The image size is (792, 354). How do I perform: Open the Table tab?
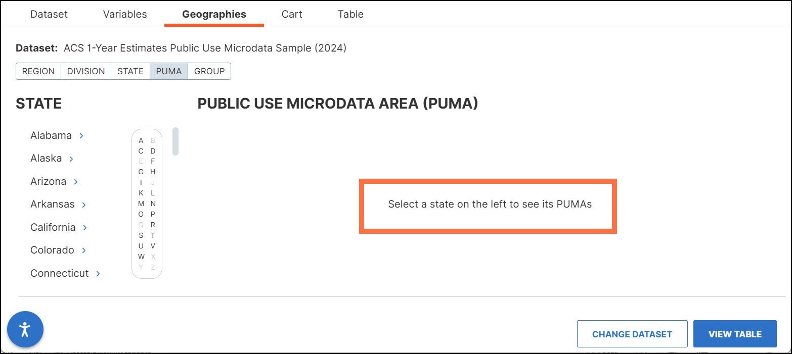click(x=350, y=14)
